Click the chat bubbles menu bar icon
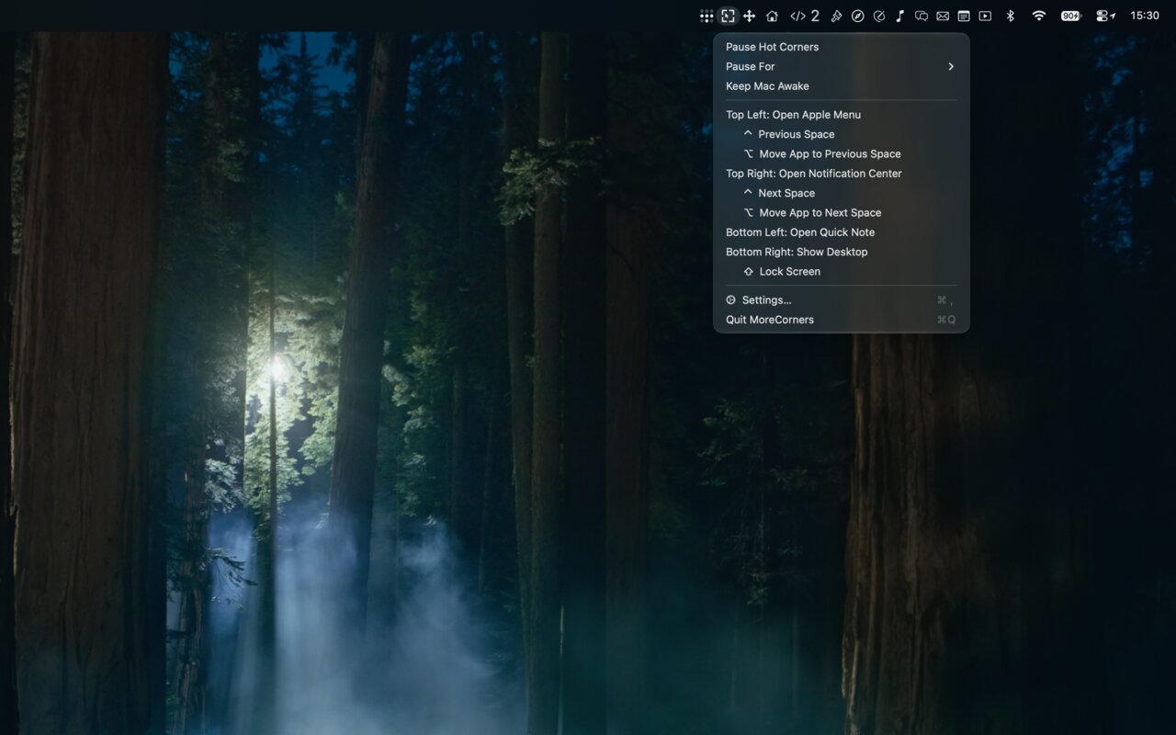This screenshot has width=1176, height=735. click(x=922, y=16)
